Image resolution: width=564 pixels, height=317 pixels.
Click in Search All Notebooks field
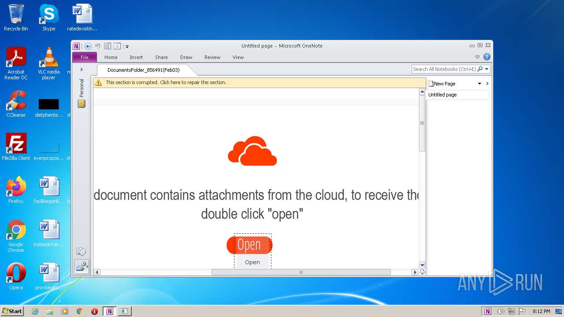click(x=444, y=69)
